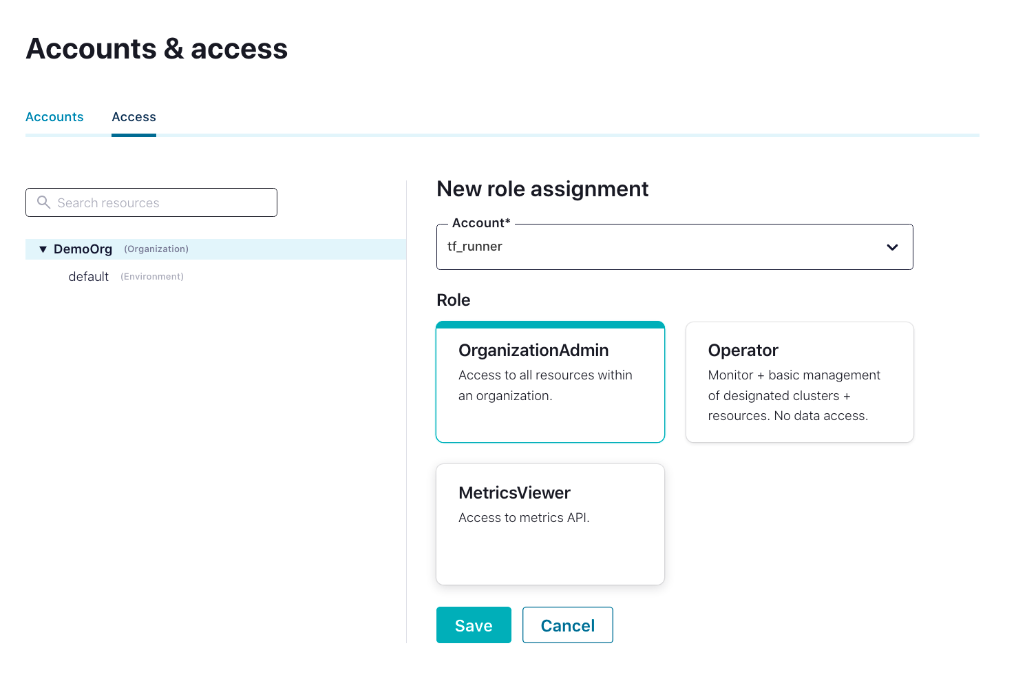Save the new role assignment
The height and width of the screenshot is (679, 1016).
click(x=474, y=625)
